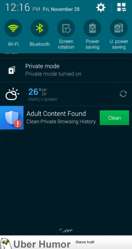Toggle Wi-Fi off
Screen dimensions: 132x249
13,28
